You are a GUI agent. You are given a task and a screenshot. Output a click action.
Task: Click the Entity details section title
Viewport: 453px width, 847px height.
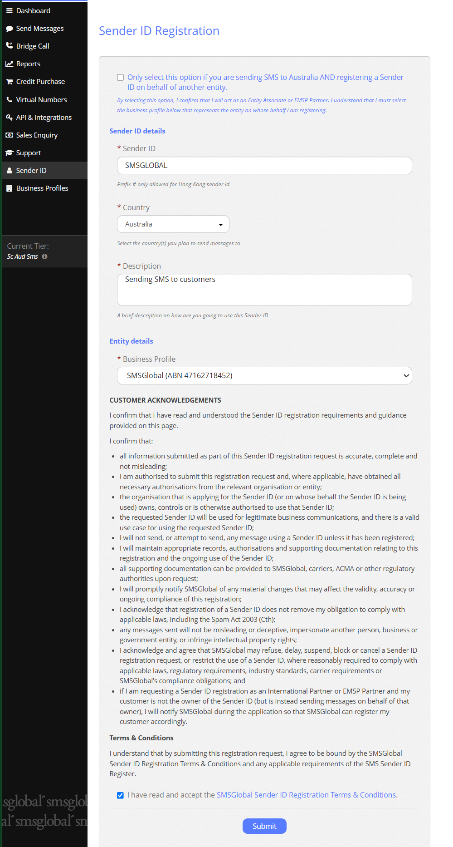pos(131,341)
